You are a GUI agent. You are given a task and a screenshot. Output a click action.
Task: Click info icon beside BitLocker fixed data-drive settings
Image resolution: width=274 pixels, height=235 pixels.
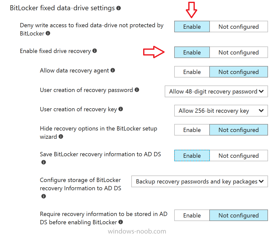pyautogui.click(x=119, y=8)
